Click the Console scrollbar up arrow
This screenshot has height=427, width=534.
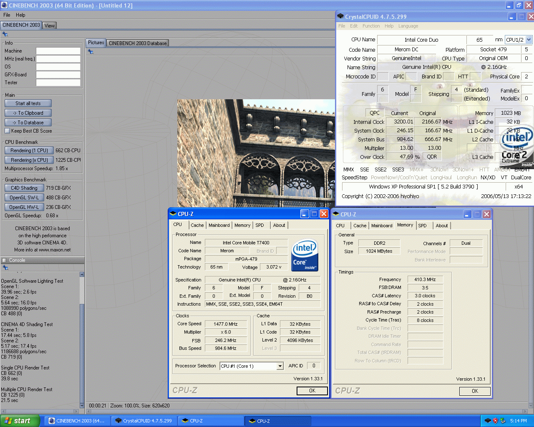tap(82, 274)
